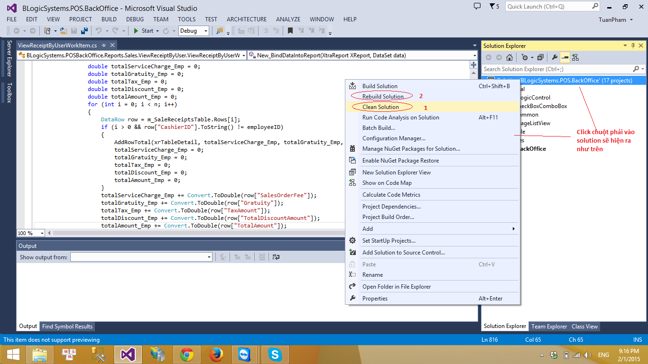Open the BUILD menu
Viewport: 648px width, 364px height.
click(109, 19)
